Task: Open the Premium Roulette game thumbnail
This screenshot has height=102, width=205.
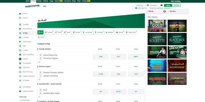Action: tap(157, 39)
